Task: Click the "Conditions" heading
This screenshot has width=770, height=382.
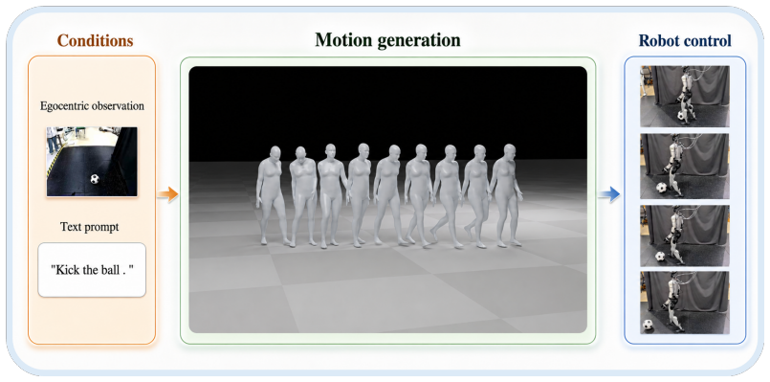Action: pos(96,41)
